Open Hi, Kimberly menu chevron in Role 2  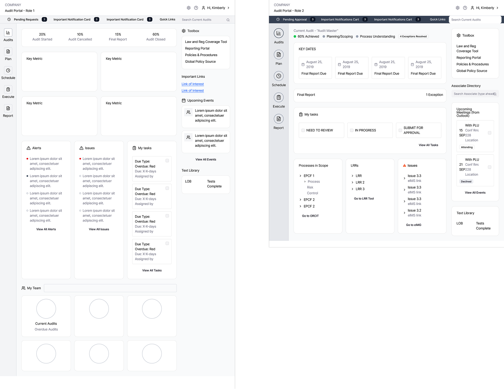497,8
